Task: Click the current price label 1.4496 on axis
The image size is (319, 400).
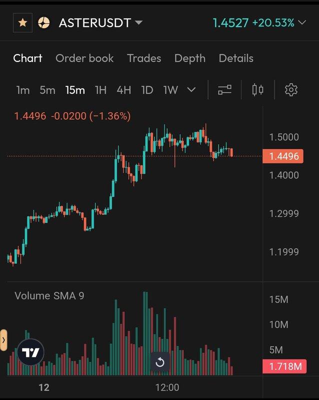Action: pos(283,156)
